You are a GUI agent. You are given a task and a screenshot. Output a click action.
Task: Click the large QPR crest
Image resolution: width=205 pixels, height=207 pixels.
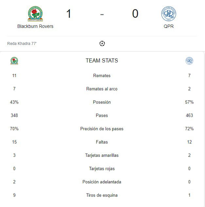click(x=169, y=14)
